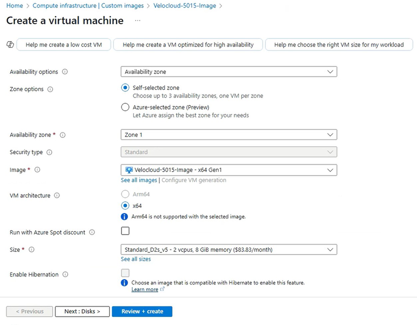Open Velocloud-5015-Image breadcrumb link
The height and width of the screenshot is (325, 417).
click(185, 6)
